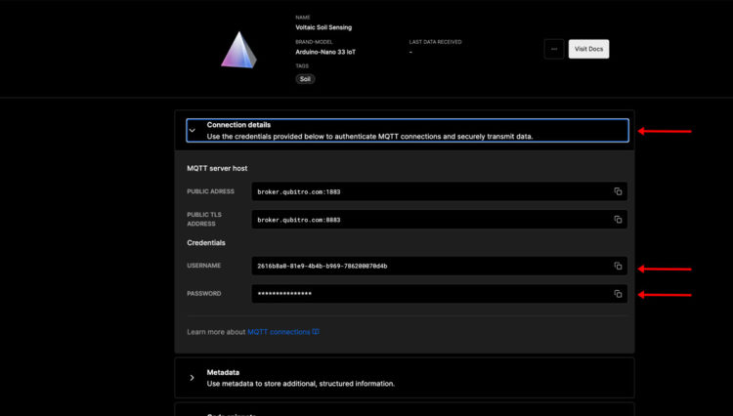Screen dimensions: 733x416
Task: Copy the public TLS address value
Action: (x=618, y=219)
